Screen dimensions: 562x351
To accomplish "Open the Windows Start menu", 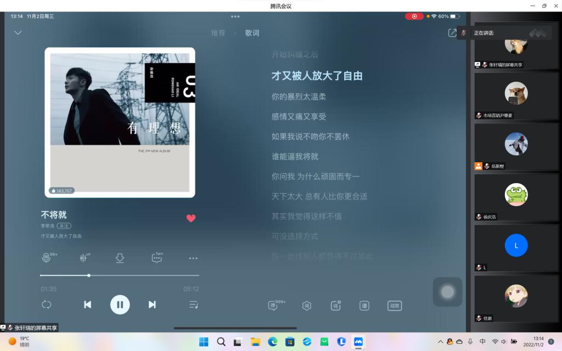I will pos(204,342).
